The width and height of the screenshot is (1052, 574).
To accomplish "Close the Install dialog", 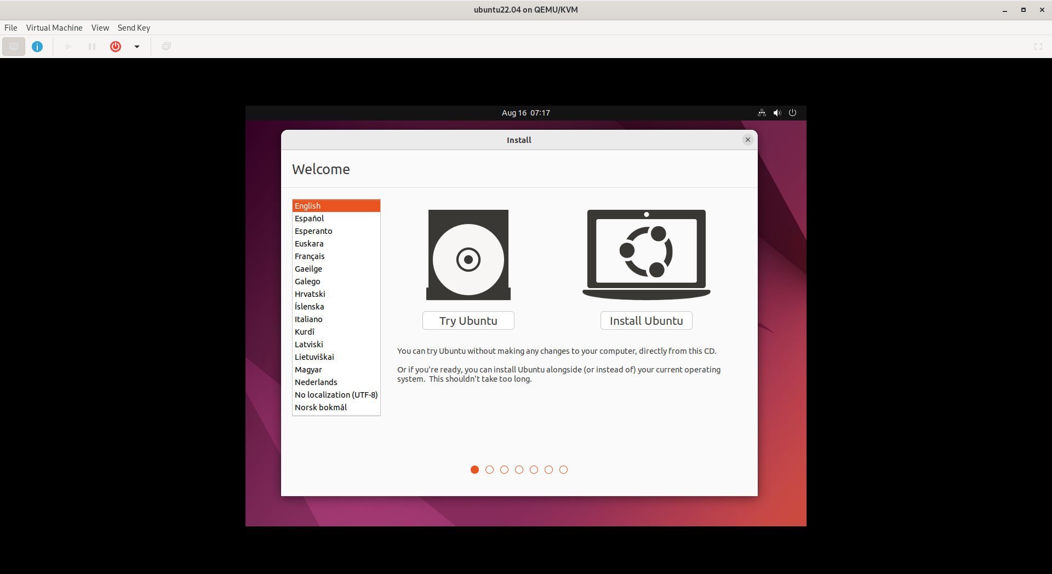I will tap(748, 140).
